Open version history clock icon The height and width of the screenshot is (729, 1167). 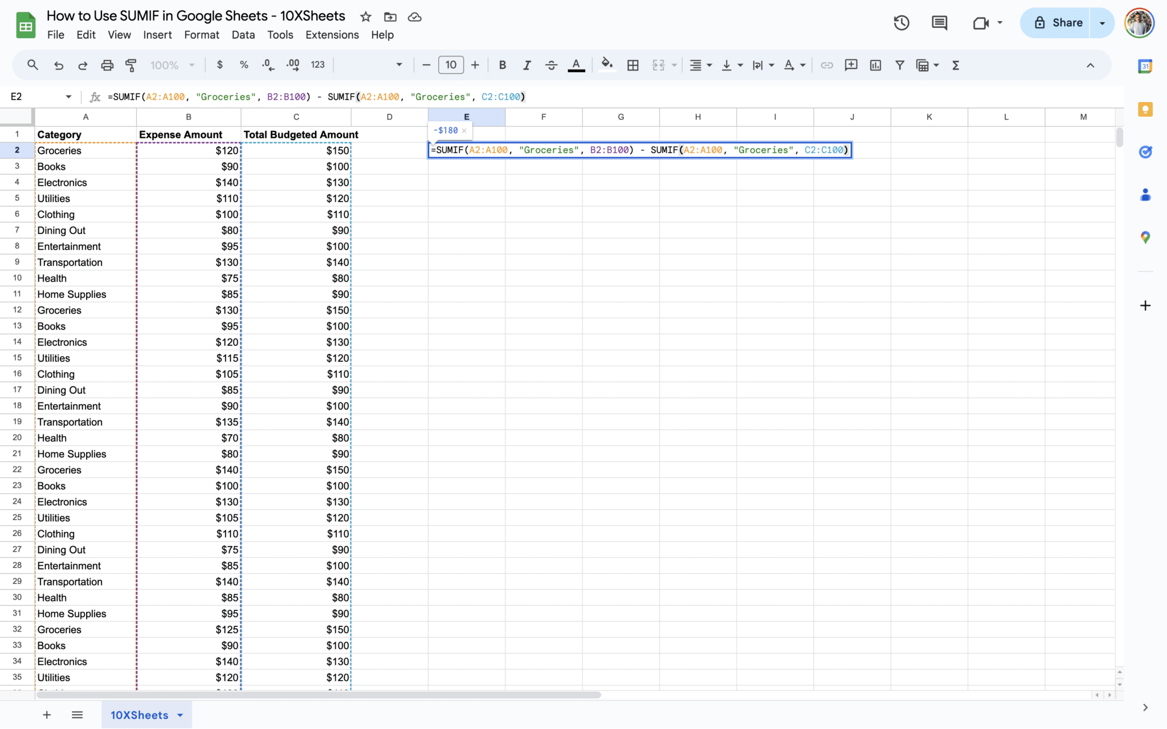point(901,23)
